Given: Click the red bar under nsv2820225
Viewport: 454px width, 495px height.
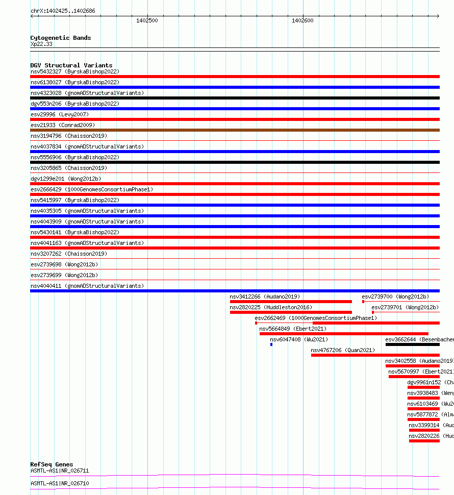Looking at the screenshot, I should (x=291, y=312).
